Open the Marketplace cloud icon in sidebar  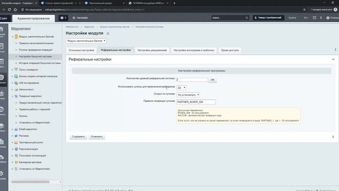tap(2, 157)
